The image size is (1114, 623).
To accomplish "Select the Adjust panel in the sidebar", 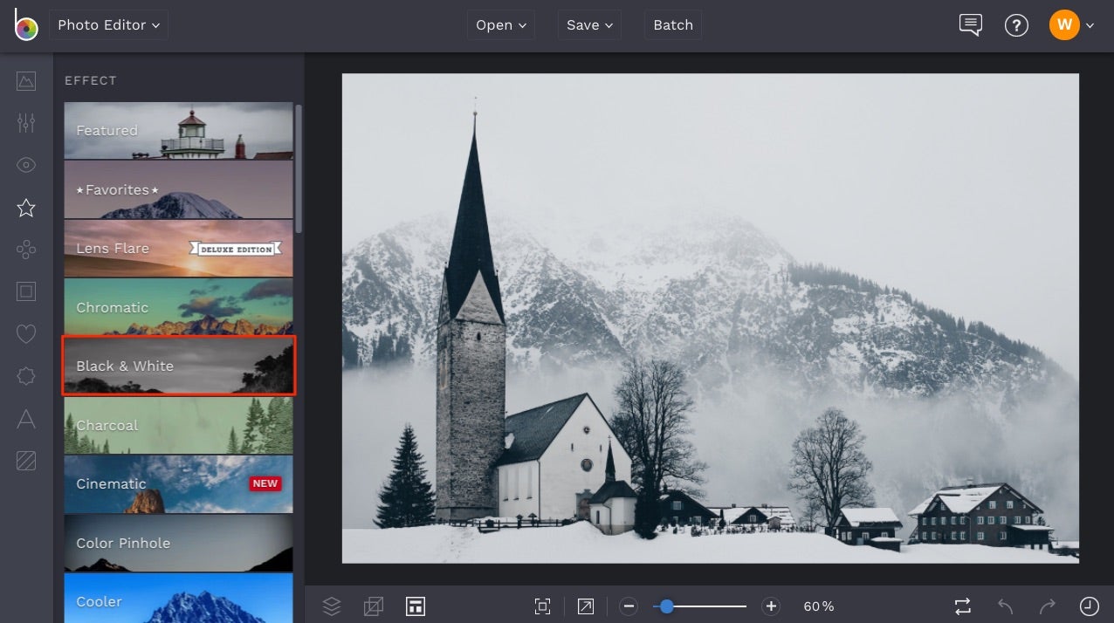I will point(25,122).
